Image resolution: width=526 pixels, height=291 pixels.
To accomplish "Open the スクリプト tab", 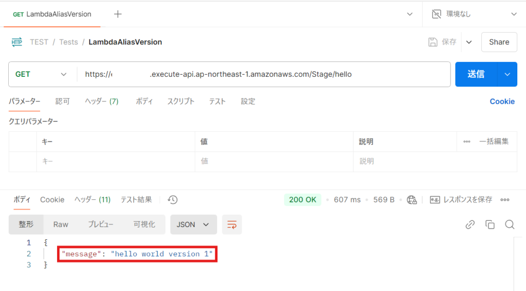I will 181,101.
